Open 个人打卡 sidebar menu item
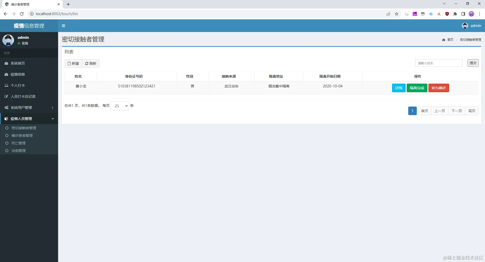Screen dimensions: 485x262 [29, 85]
